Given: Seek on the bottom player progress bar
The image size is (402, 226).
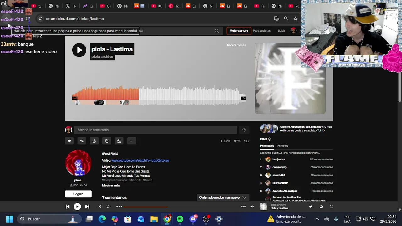Looking at the screenshot, I should 181,207.
